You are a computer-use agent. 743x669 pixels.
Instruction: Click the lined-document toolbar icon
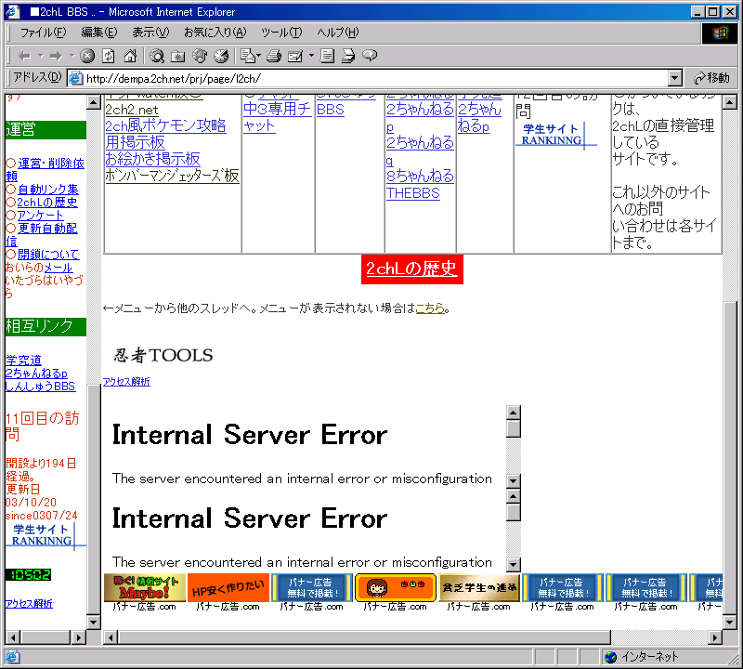[327, 56]
